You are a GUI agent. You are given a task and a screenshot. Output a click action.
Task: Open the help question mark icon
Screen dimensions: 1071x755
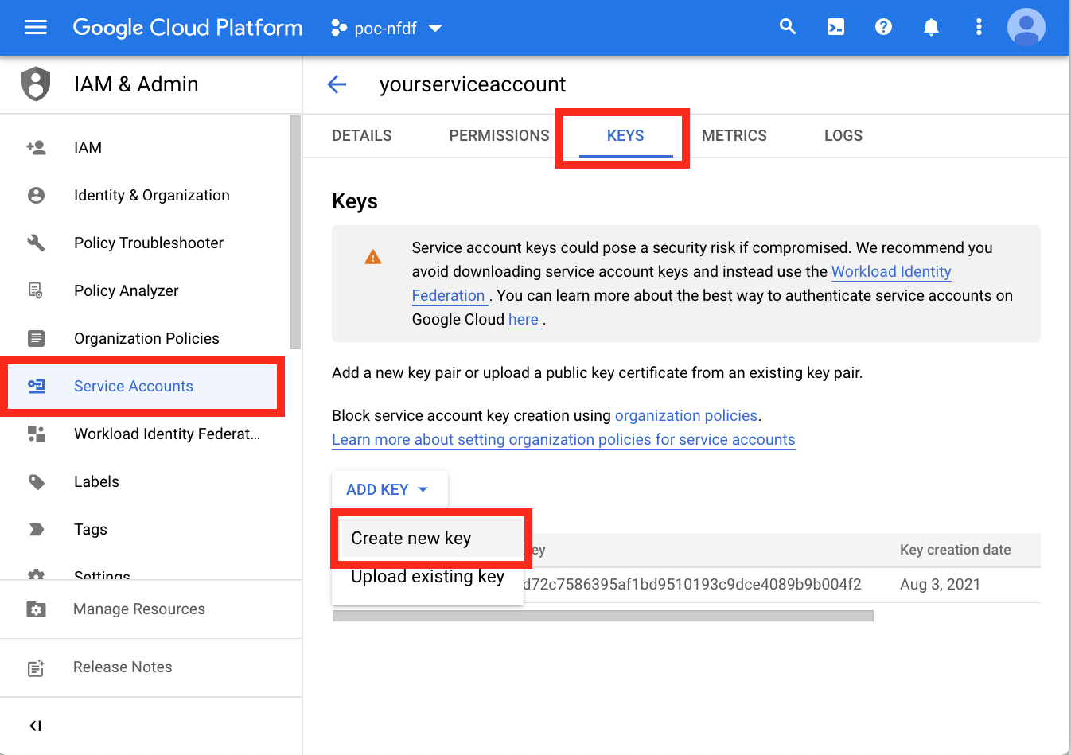tap(883, 27)
